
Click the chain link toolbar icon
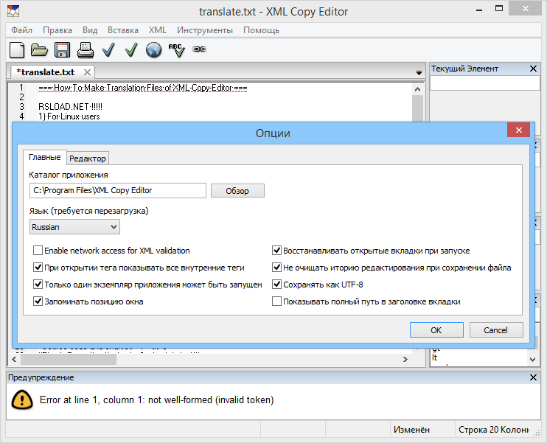[x=199, y=49]
